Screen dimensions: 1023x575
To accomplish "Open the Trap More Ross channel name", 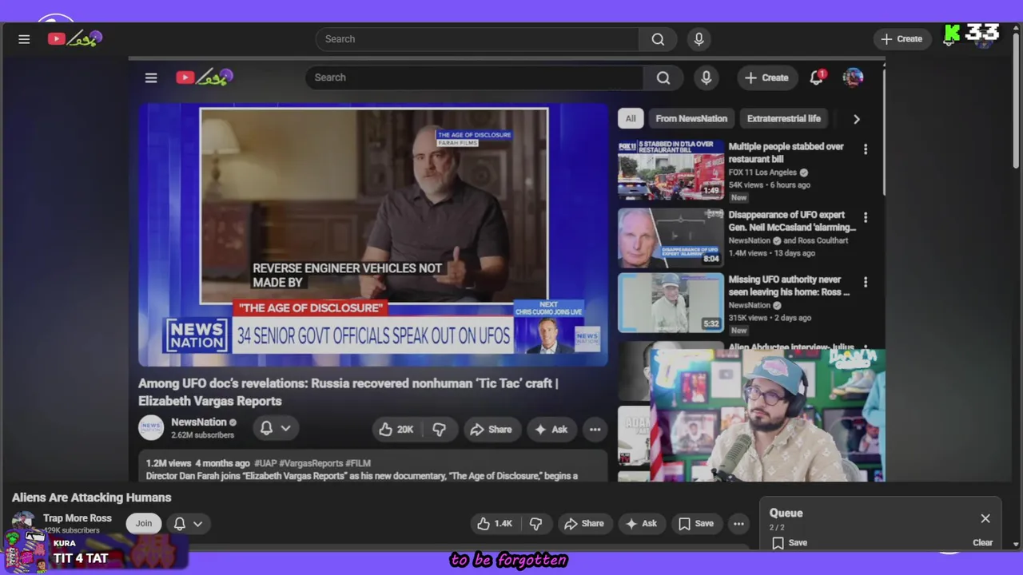I will [x=78, y=518].
